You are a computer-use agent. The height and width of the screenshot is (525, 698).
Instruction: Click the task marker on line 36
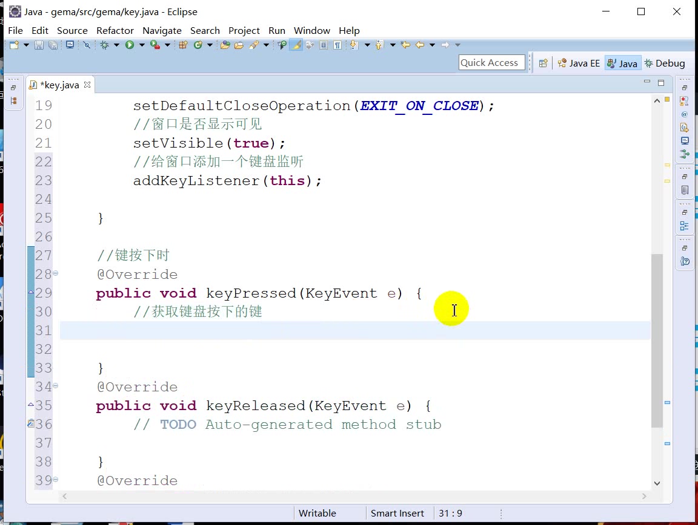point(31,423)
